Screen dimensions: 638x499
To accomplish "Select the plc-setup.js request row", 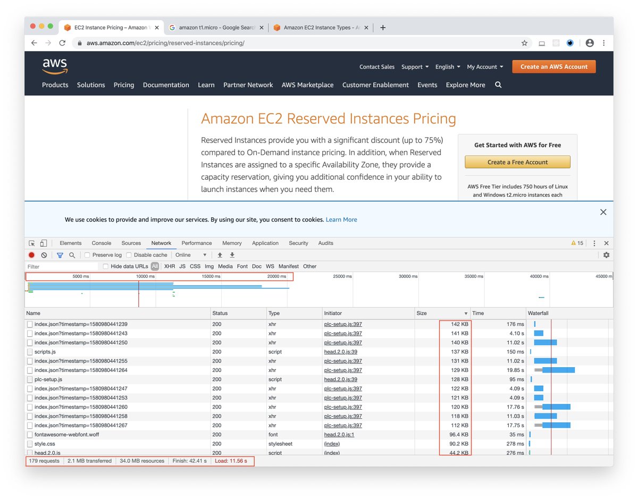I will point(318,379).
